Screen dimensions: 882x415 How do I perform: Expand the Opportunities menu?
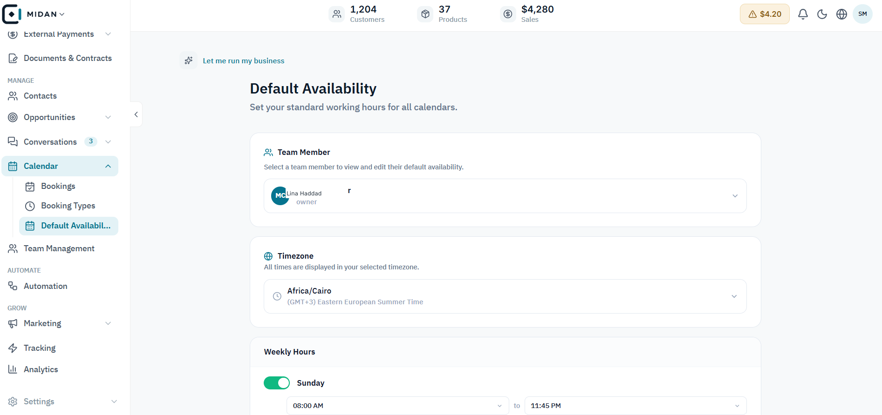108,117
